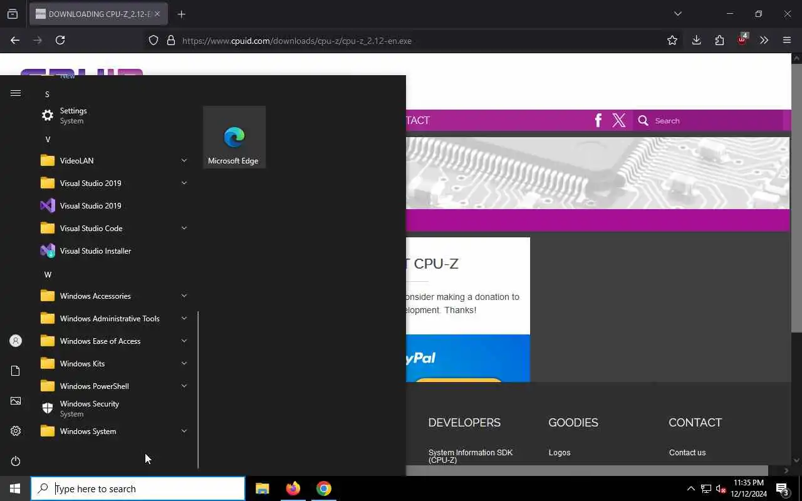Open Google Chrome from taskbar
This screenshot has height=501, width=802.
(x=324, y=488)
